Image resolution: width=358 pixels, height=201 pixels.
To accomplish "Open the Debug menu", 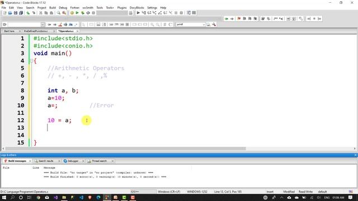I will tap(63, 7).
